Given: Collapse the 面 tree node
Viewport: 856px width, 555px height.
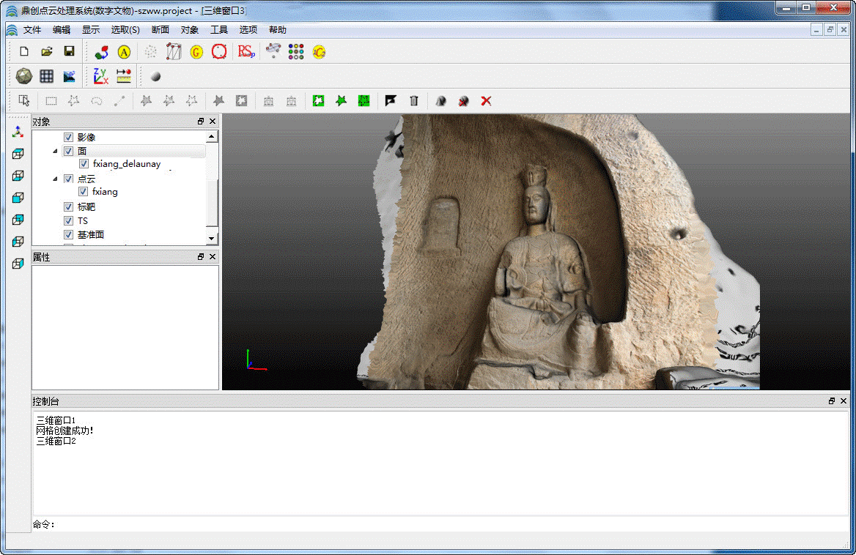Looking at the screenshot, I should 56,151.
